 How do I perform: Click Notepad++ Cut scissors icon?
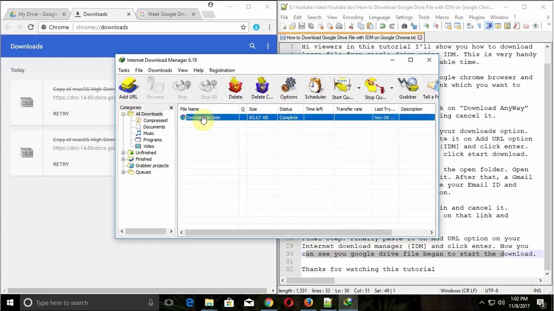(351, 26)
